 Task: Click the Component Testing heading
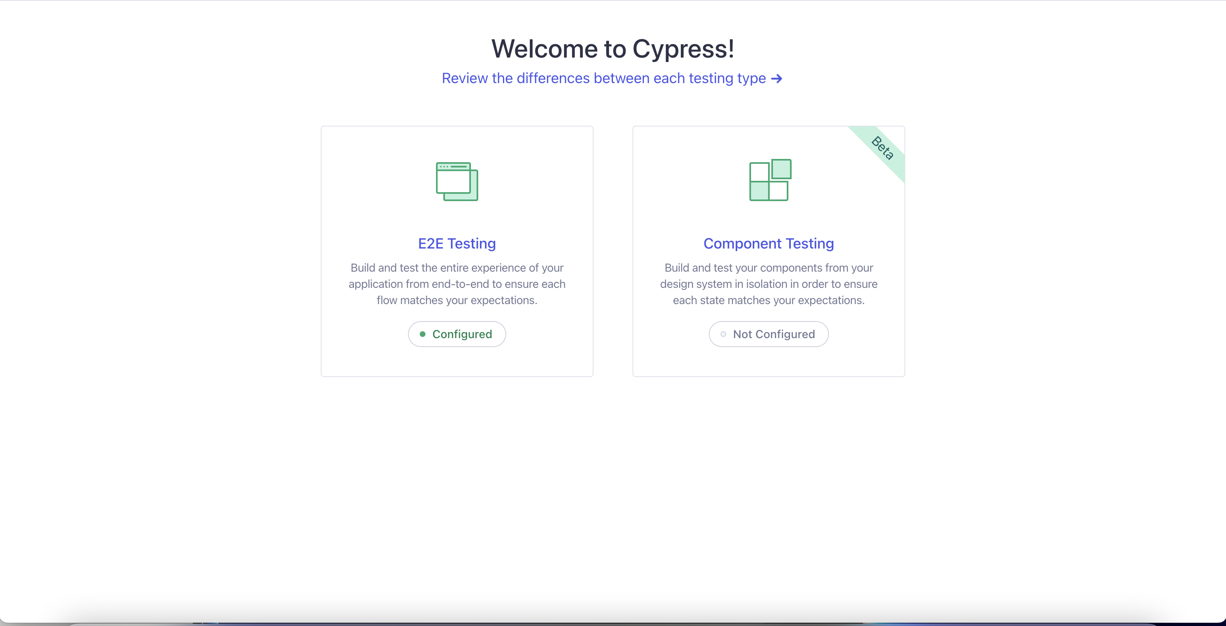(768, 243)
